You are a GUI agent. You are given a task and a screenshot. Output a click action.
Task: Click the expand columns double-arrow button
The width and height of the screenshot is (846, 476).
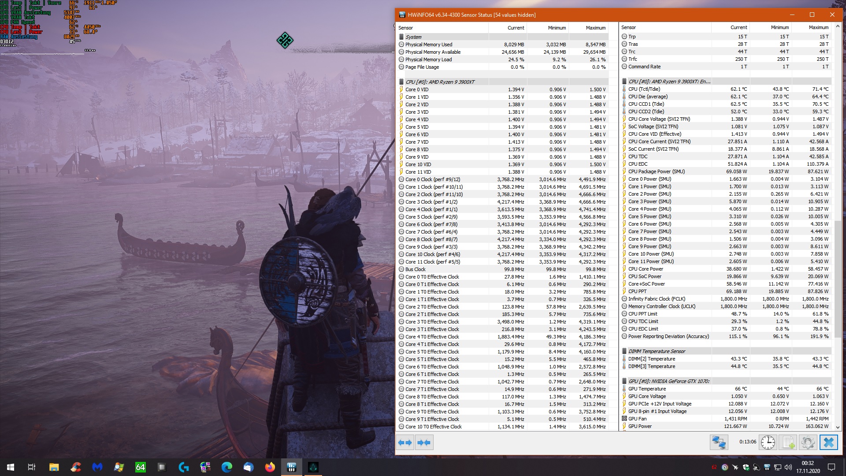click(x=404, y=443)
